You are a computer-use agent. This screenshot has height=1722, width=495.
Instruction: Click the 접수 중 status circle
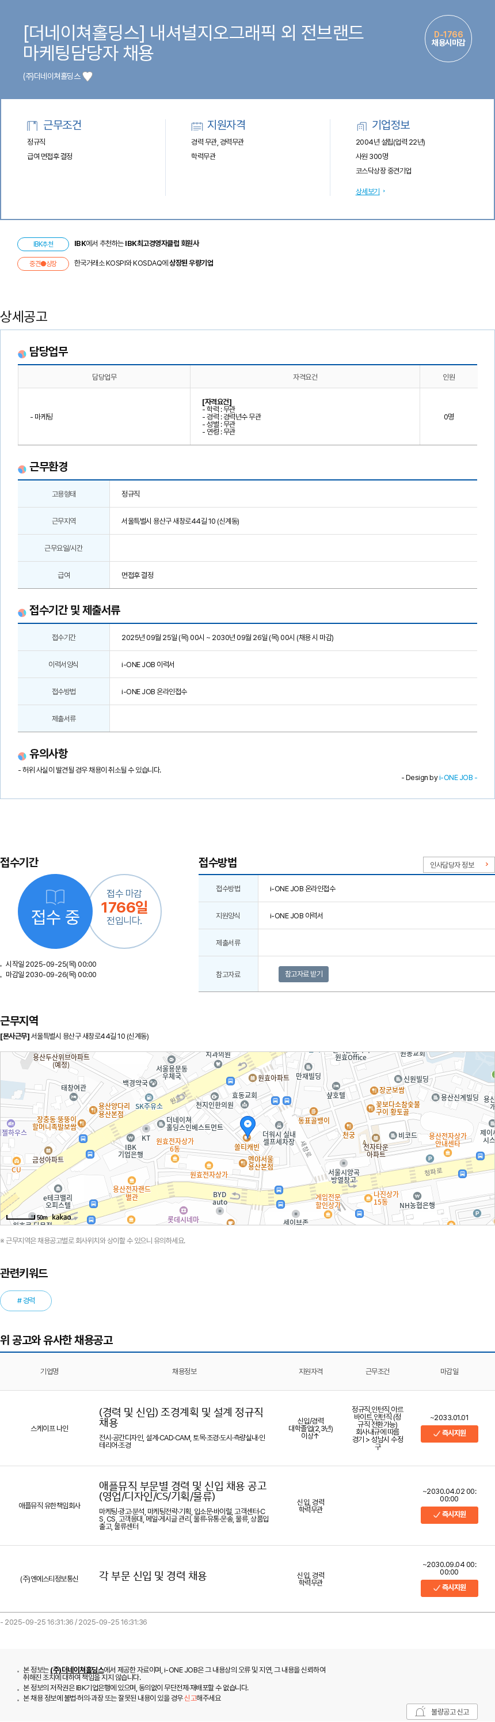point(55,911)
